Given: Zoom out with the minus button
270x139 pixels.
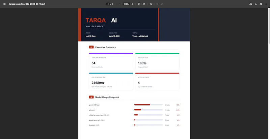Looking at the screenshot, I should [x=120, y=4].
